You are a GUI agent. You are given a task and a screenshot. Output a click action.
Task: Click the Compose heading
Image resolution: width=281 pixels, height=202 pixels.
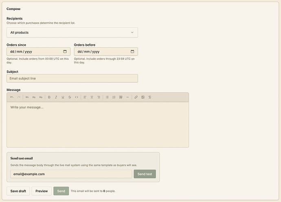13,9
